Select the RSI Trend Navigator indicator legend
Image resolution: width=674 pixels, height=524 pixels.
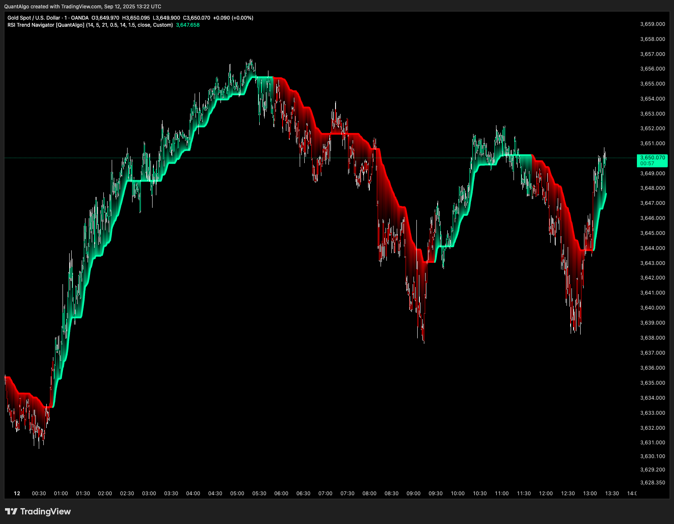pyautogui.click(x=90, y=25)
